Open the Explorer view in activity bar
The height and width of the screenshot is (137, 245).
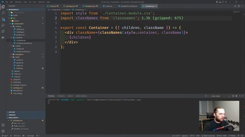point(3,7)
